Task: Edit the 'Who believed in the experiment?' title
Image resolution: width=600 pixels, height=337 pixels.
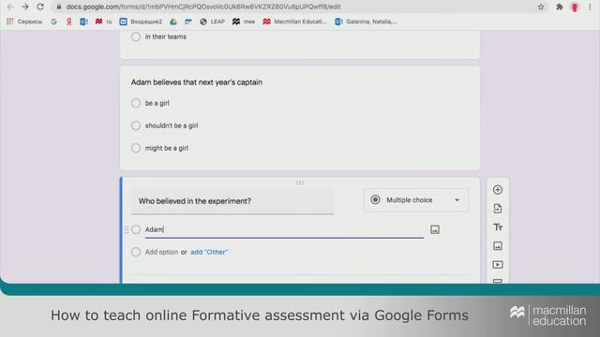Action: tap(232, 201)
